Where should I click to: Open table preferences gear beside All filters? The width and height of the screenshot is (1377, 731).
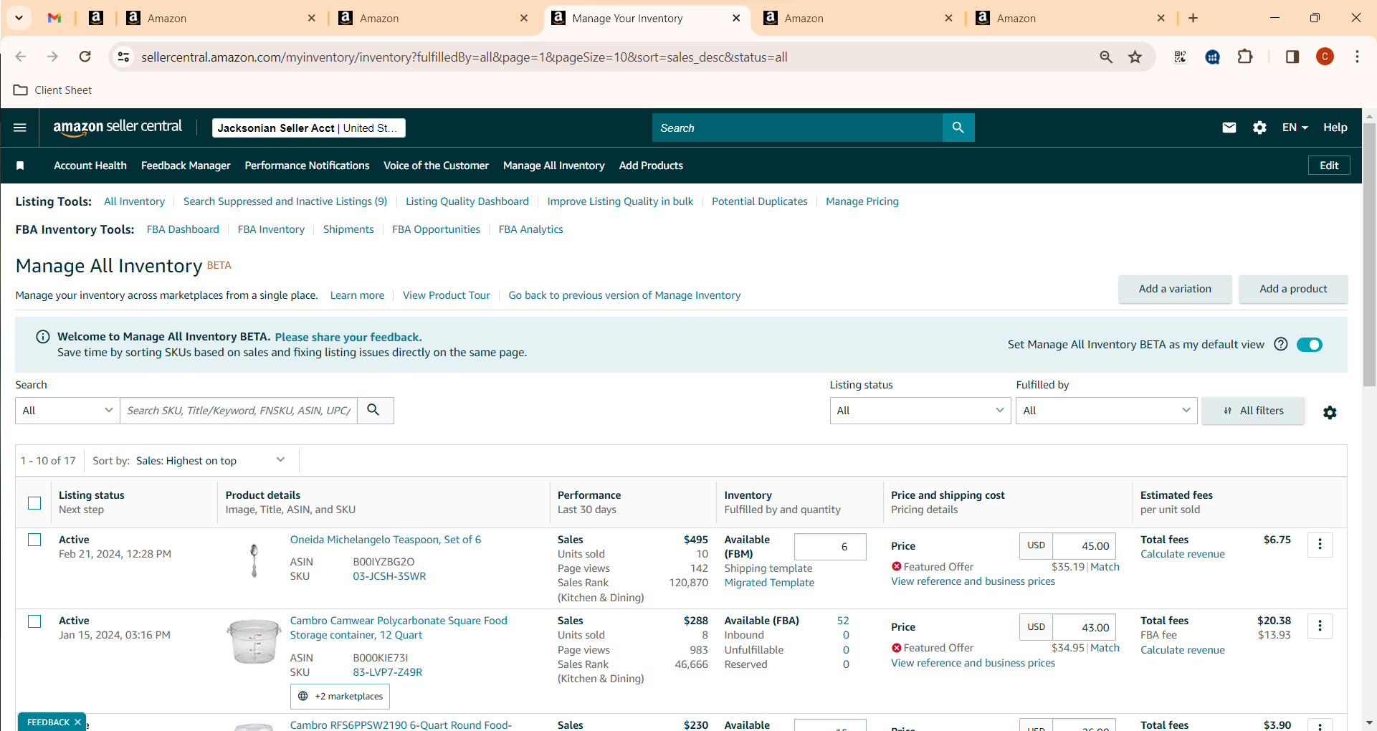pos(1330,412)
